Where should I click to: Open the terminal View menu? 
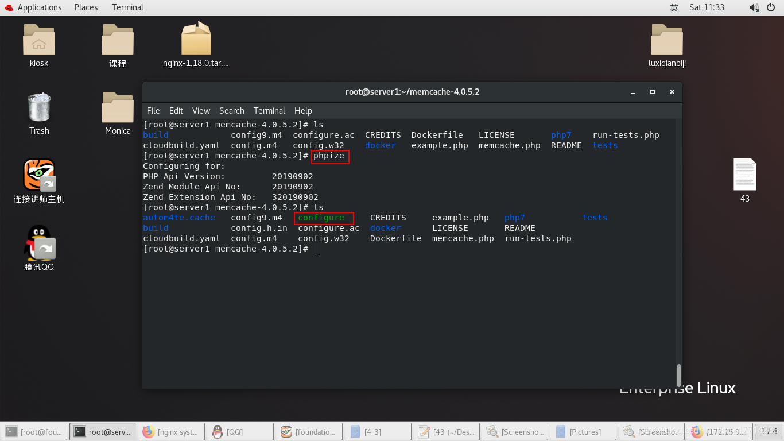201,111
